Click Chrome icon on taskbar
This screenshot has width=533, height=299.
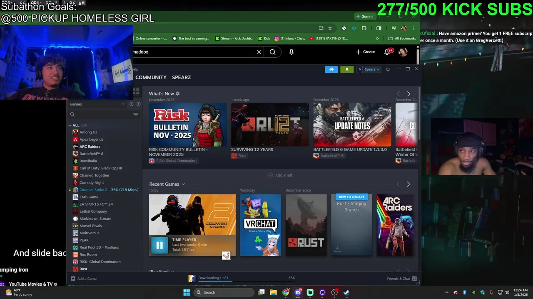[286, 292]
